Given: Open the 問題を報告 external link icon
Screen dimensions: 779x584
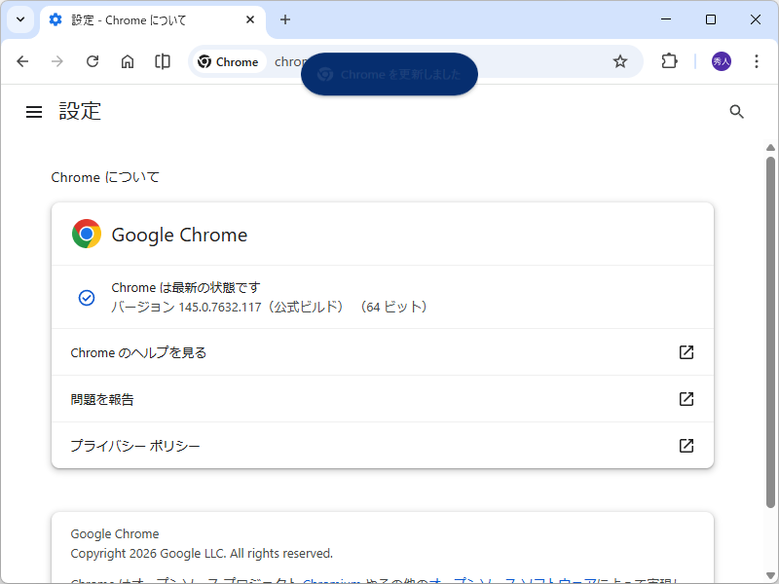Looking at the screenshot, I should 686,399.
